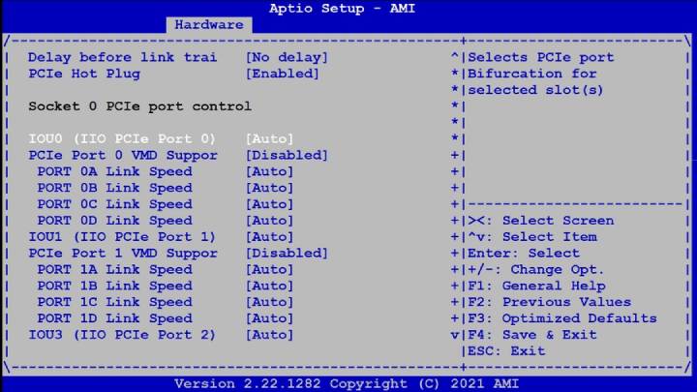The image size is (697, 392).
Task: Click the F1: General Help hint
Action: click(536, 286)
